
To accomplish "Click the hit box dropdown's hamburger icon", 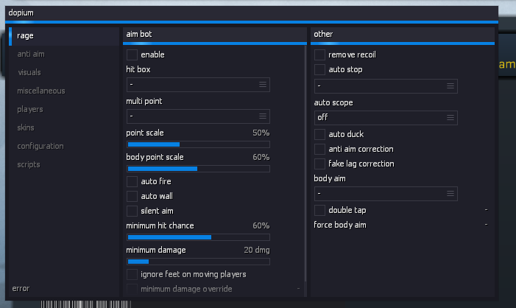I will pos(263,85).
